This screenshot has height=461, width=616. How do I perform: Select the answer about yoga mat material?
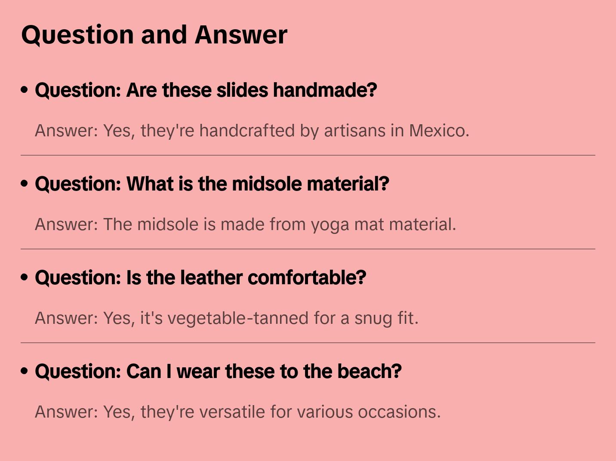(245, 224)
